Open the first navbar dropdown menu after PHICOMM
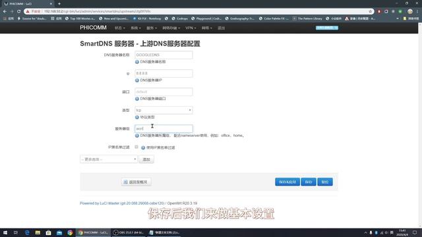This screenshot has width=422, height=237. pyautogui.click(x=120, y=28)
